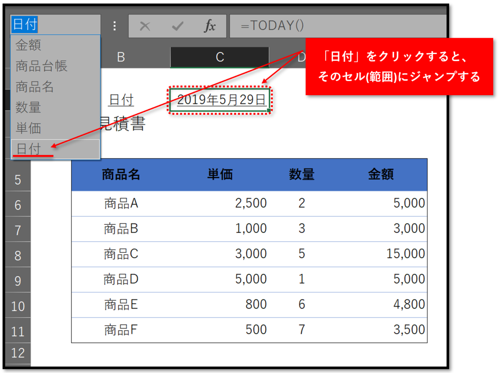Select column header C
Screen dimensions: 499x373
click(220, 57)
